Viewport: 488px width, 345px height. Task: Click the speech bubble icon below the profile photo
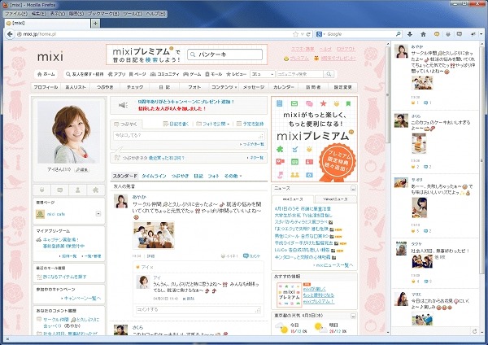point(60,190)
